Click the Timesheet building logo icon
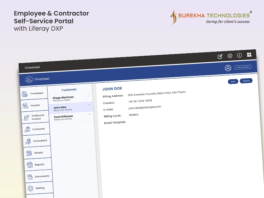Viewport: 264px width, 198px height. [29, 80]
